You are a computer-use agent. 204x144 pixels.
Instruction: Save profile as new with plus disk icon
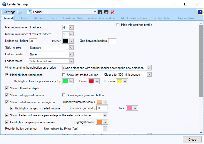point(106,12)
